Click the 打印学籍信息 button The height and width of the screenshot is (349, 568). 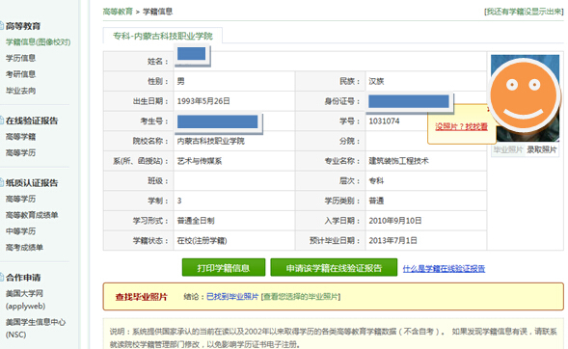coord(224,268)
